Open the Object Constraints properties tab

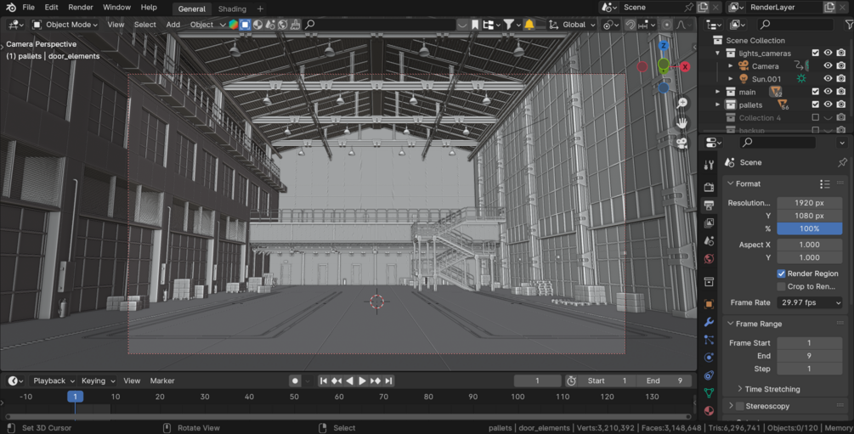tap(709, 375)
